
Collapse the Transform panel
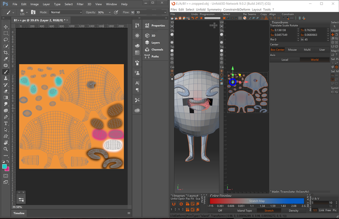(270, 22)
